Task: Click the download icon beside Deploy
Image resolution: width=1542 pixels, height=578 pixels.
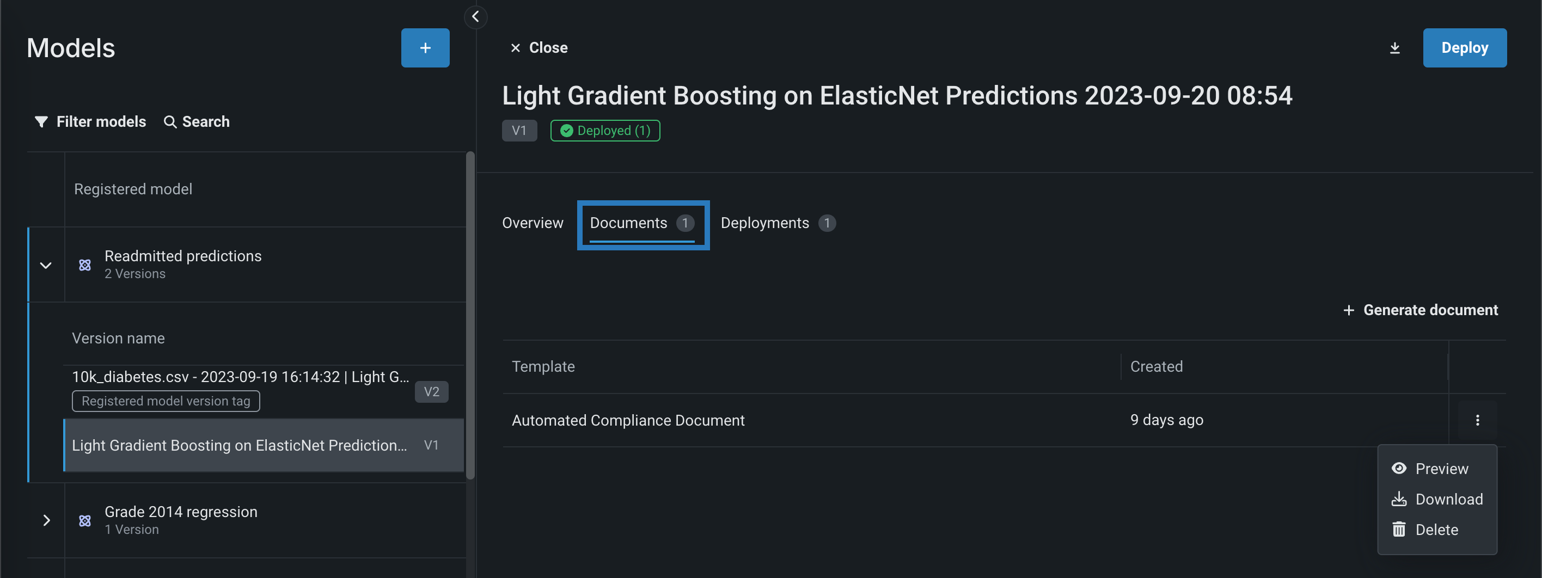Action: pos(1394,48)
